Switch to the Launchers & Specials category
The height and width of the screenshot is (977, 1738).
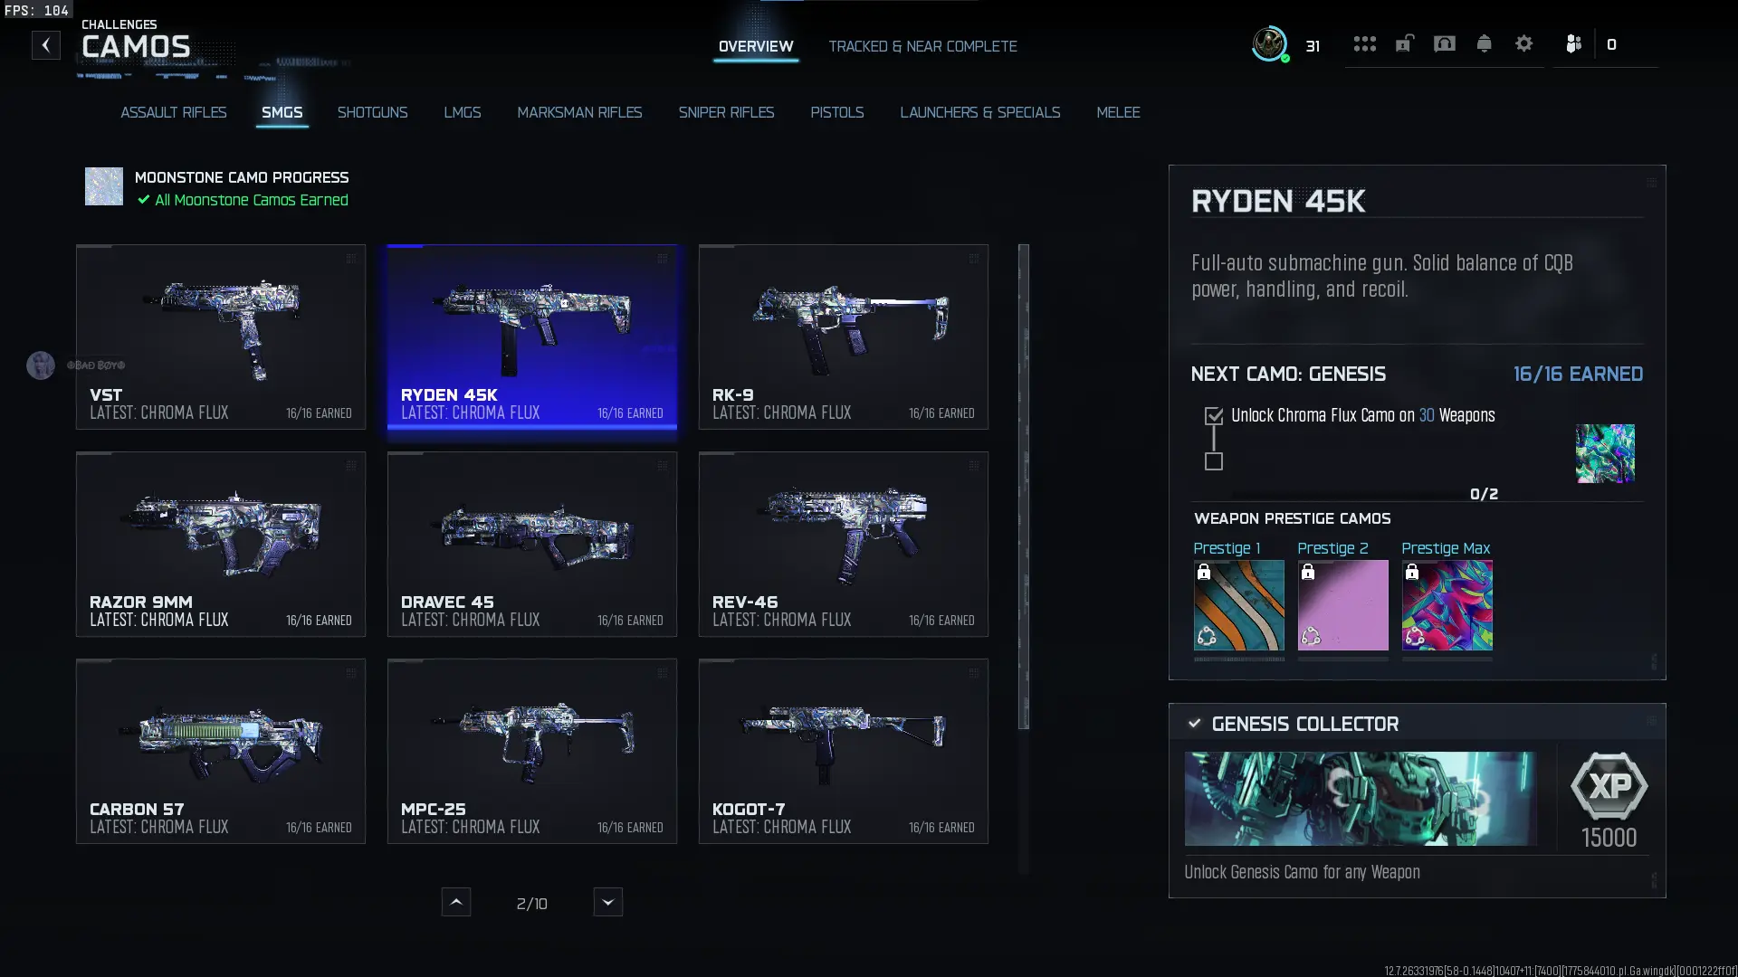click(x=979, y=112)
